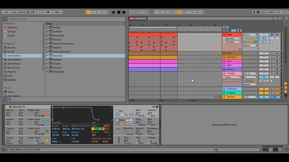Expand the Sampler folder
289x162 pixels.
click(47, 60)
